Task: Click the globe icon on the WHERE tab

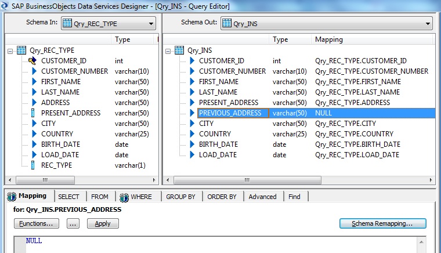Action: point(124,197)
